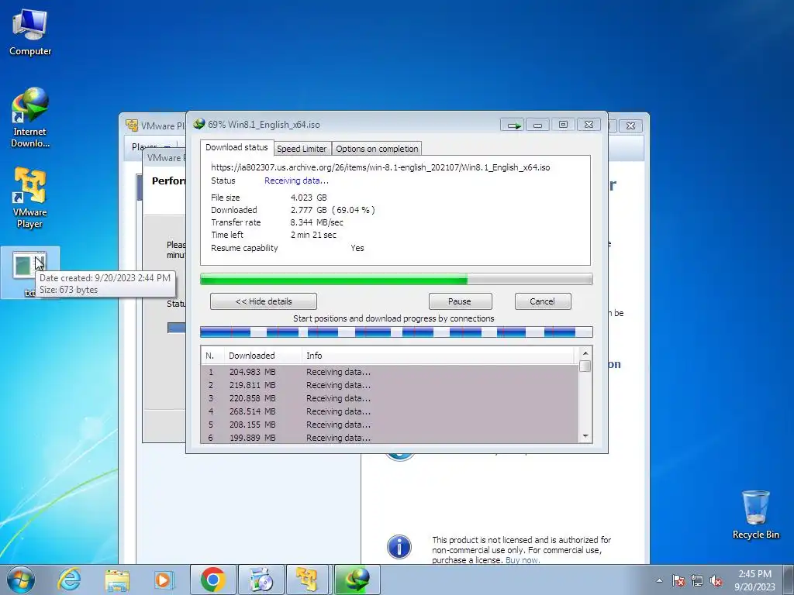This screenshot has width=794, height=595.
Task: Open the Options on completion tab
Action: 377,149
